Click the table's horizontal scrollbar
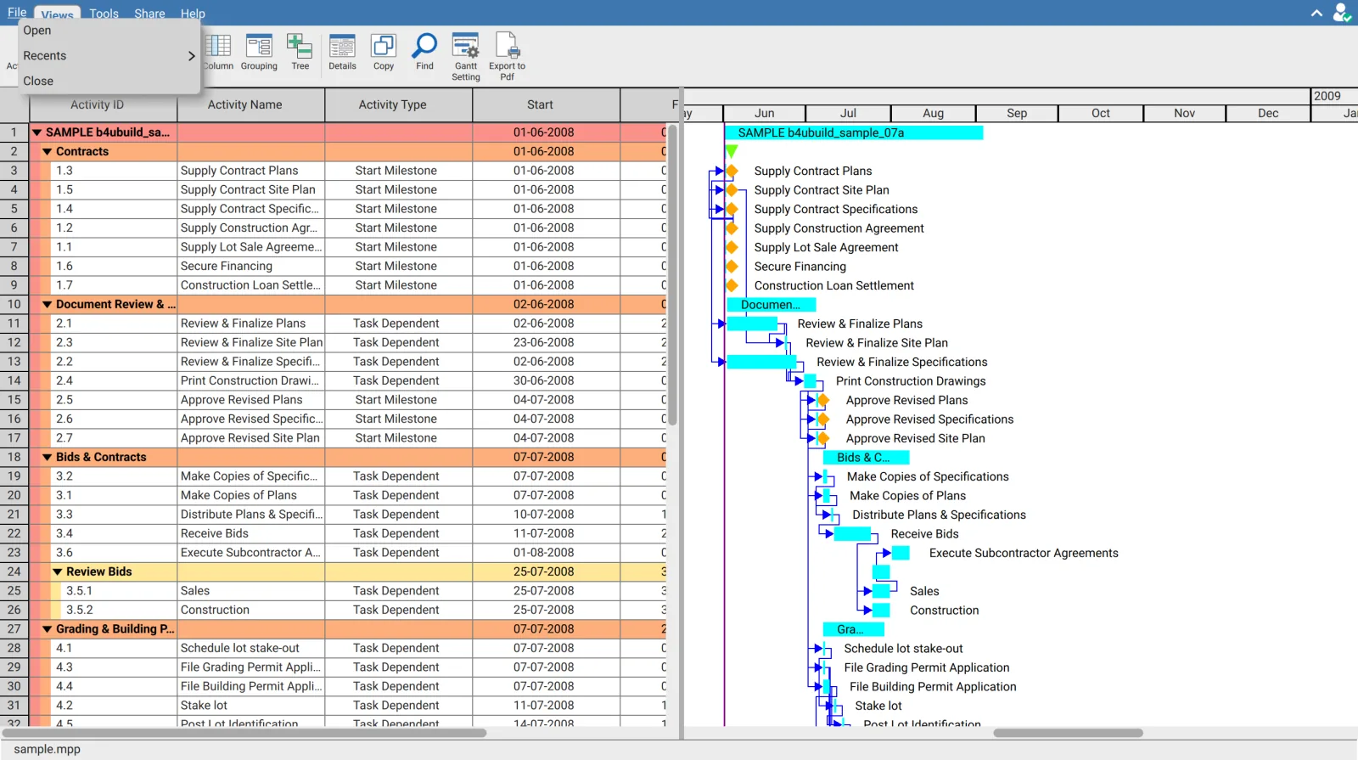Screen dimensions: 1358x760 point(244,733)
